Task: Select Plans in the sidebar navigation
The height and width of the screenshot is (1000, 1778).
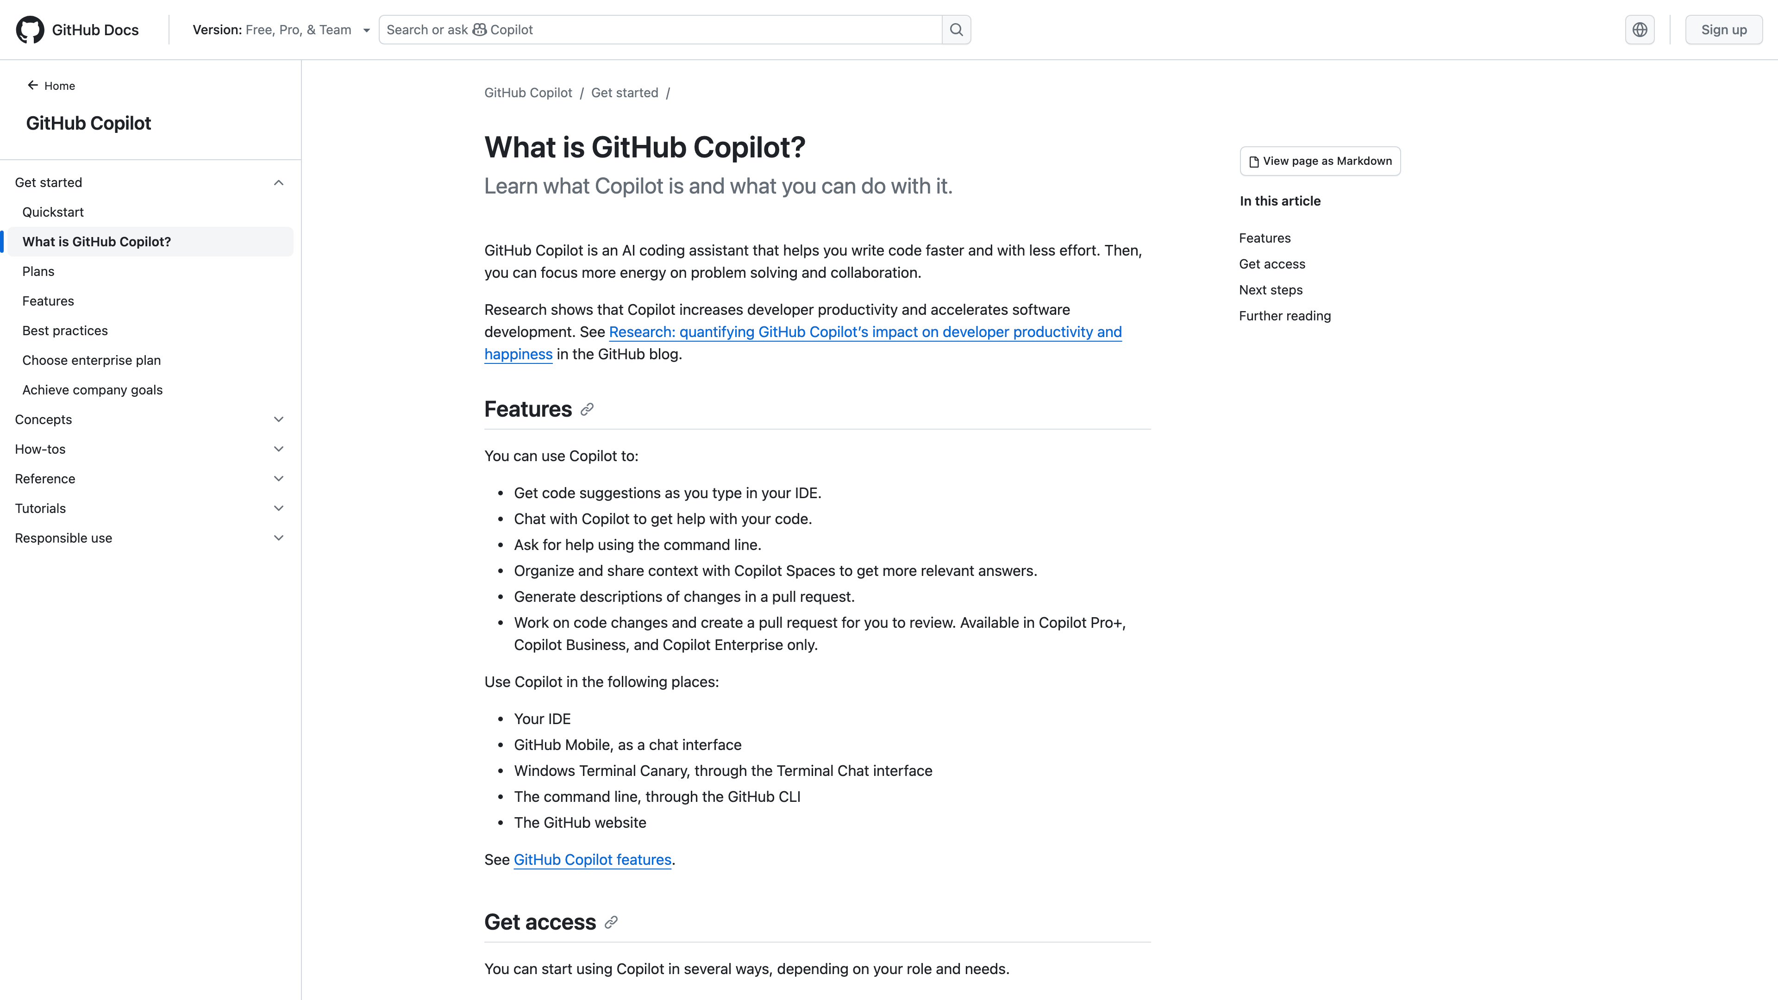Action: click(38, 271)
